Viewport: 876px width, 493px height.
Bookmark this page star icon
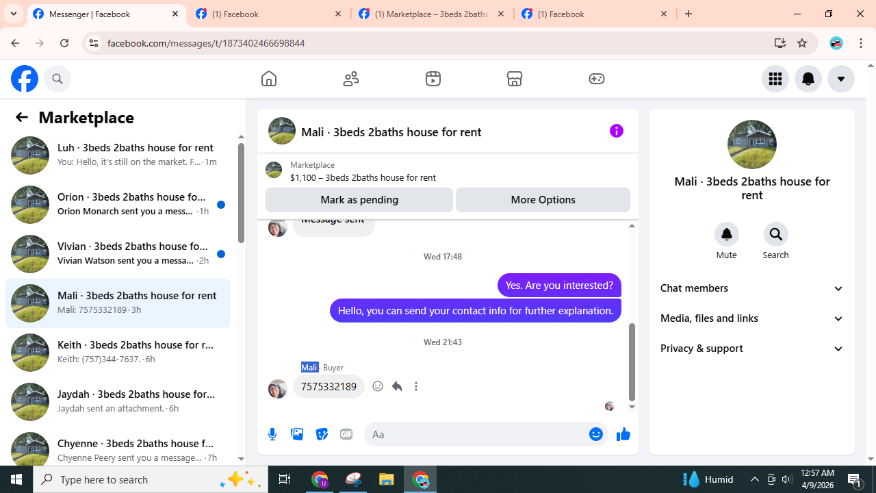point(802,43)
